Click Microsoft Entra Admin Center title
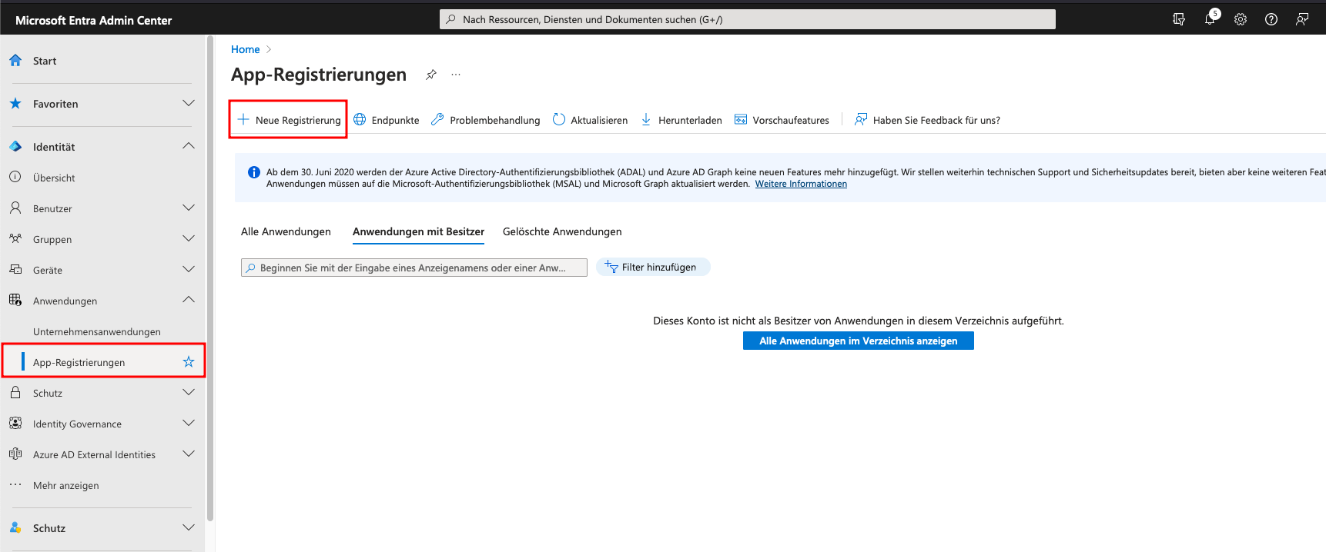Screen dimensions: 1326x552 pyautogui.click(x=93, y=20)
